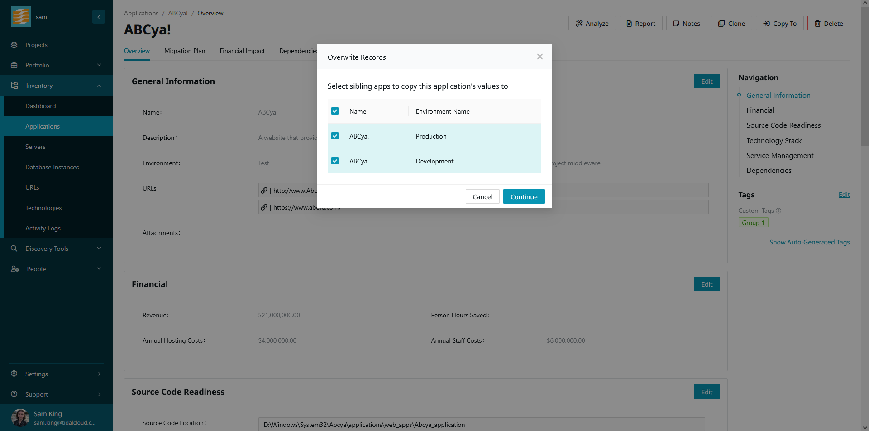Close the Overwrite Records dialog
Screen dimensions: 869x431
coord(540,57)
